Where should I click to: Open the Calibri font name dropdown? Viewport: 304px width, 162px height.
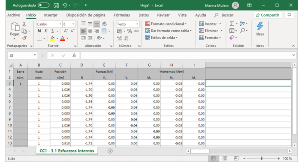click(60, 24)
